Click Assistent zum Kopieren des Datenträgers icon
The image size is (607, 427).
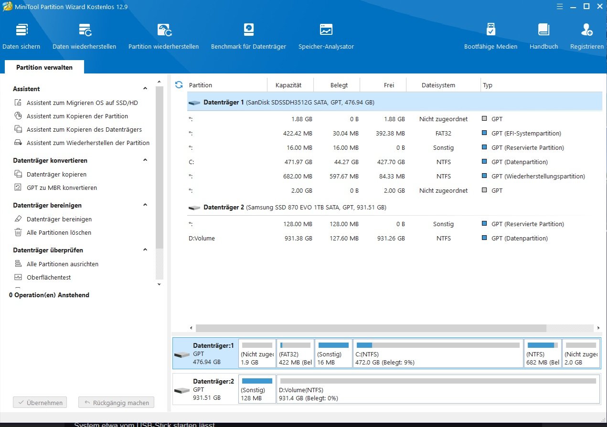[x=18, y=129]
